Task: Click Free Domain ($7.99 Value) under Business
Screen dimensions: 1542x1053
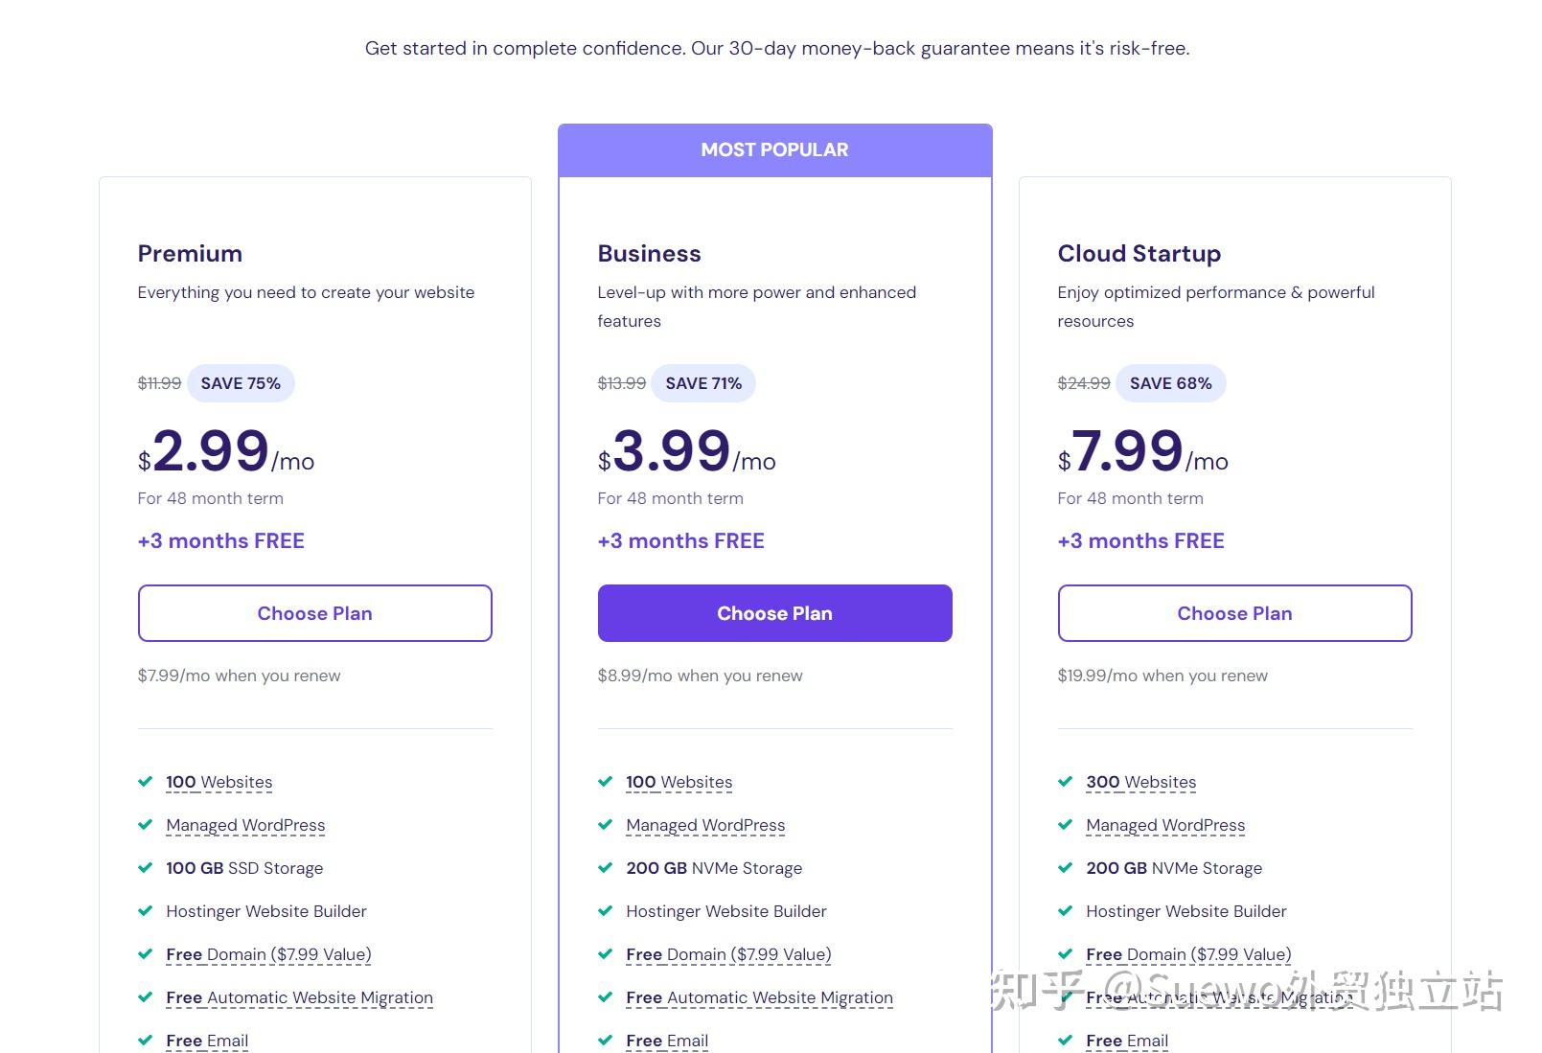Action: click(727, 954)
